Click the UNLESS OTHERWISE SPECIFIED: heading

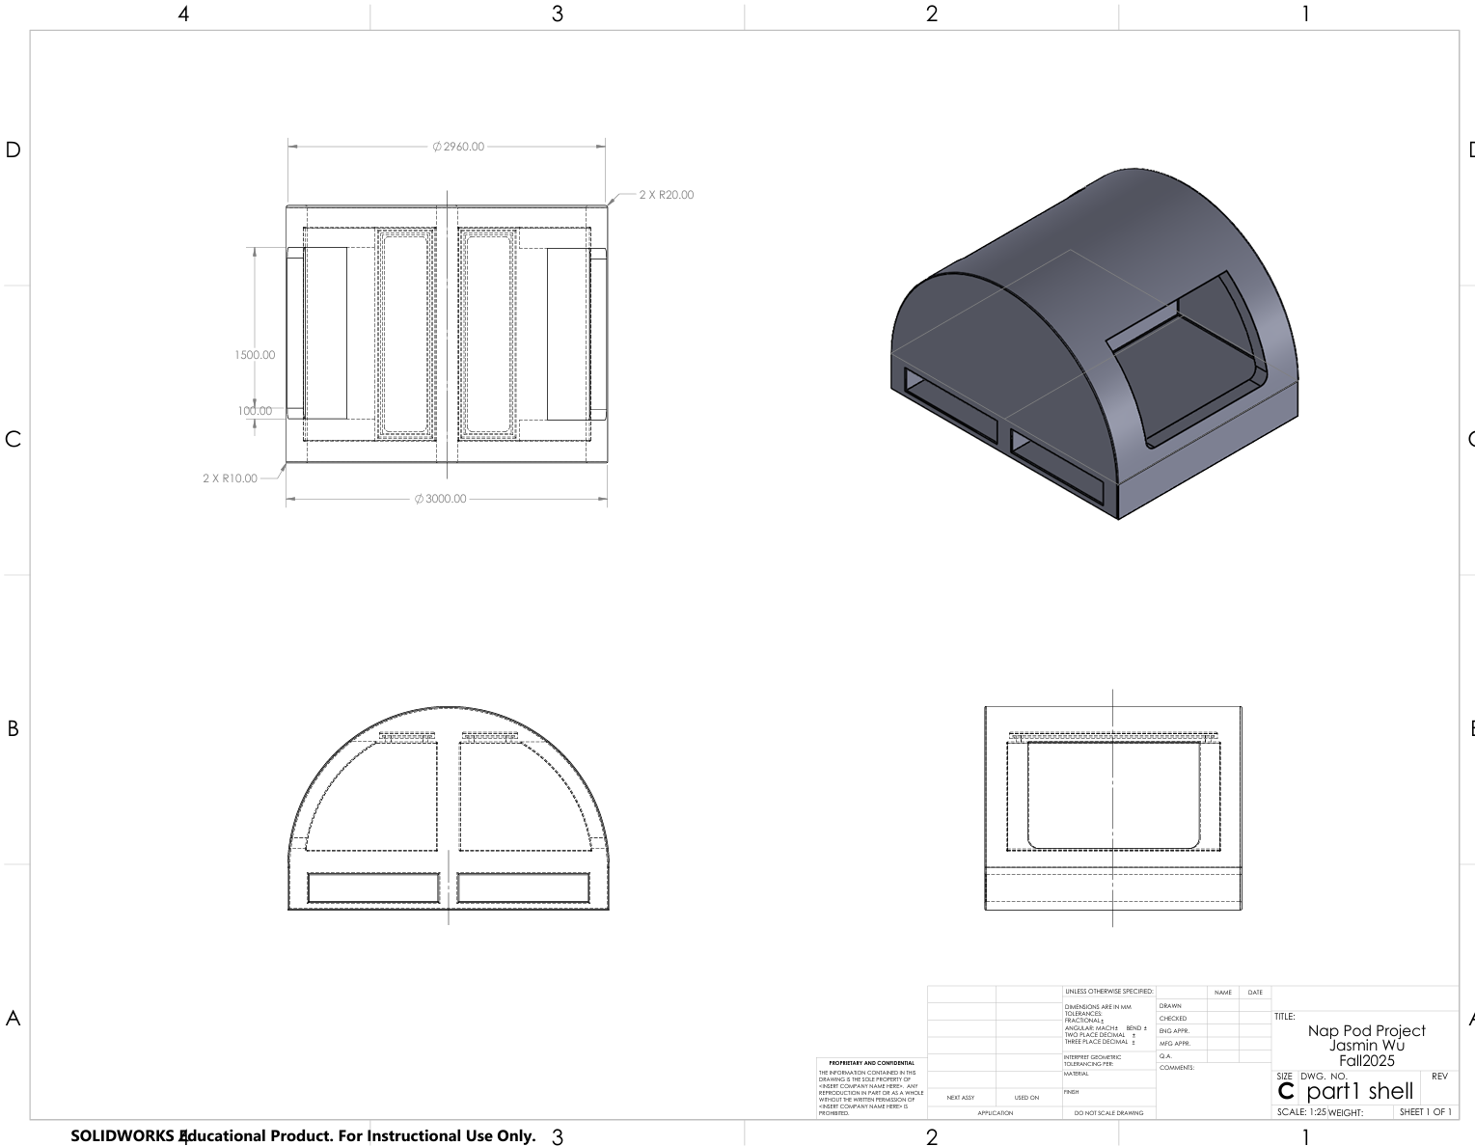coord(1108,992)
